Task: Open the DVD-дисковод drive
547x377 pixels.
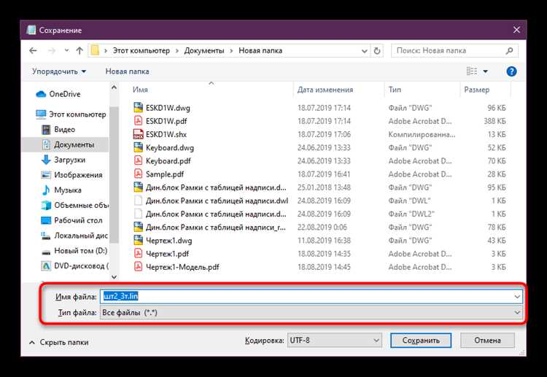Action: click(x=74, y=265)
